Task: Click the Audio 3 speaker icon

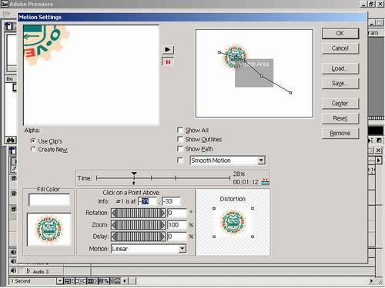Action: point(13,270)
